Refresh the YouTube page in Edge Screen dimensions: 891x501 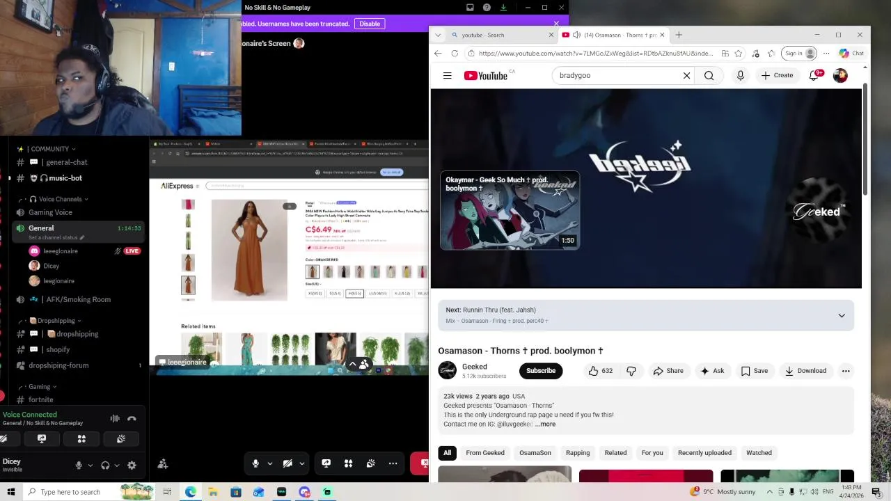[455, 54]
